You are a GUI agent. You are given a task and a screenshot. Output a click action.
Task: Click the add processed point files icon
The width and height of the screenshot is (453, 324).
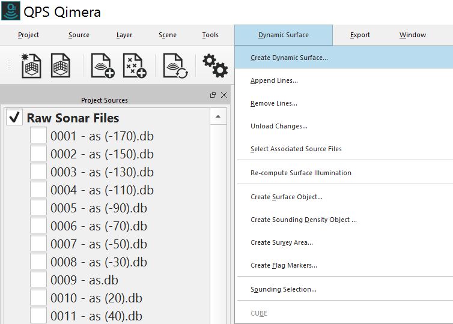point(135,66)
